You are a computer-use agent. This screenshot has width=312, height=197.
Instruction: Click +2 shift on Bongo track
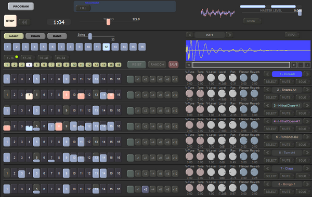[x=146, y=189]
